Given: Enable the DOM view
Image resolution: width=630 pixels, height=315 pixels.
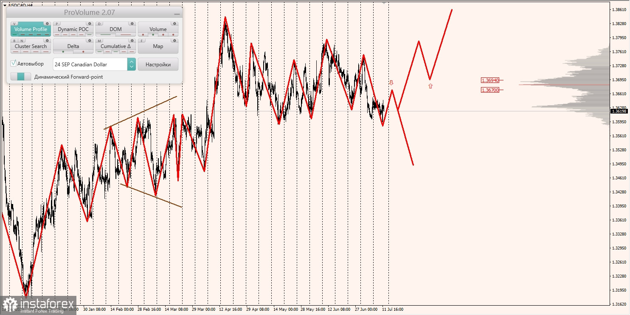Looking at the screenshot, I should [115, 29].
